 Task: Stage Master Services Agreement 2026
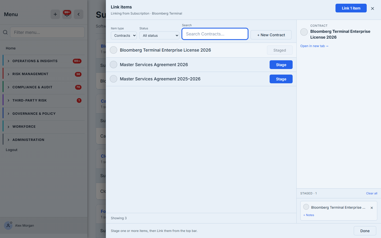pyautogui.click(x=281, y=65)
